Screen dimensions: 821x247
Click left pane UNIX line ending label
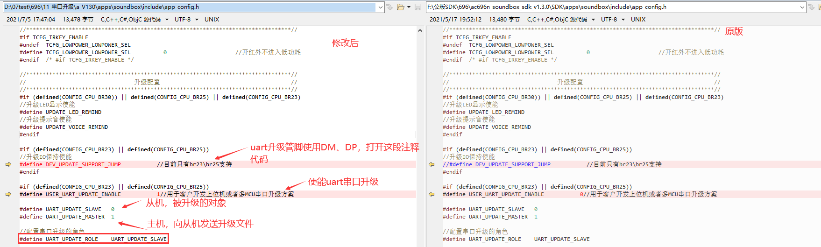212,20
